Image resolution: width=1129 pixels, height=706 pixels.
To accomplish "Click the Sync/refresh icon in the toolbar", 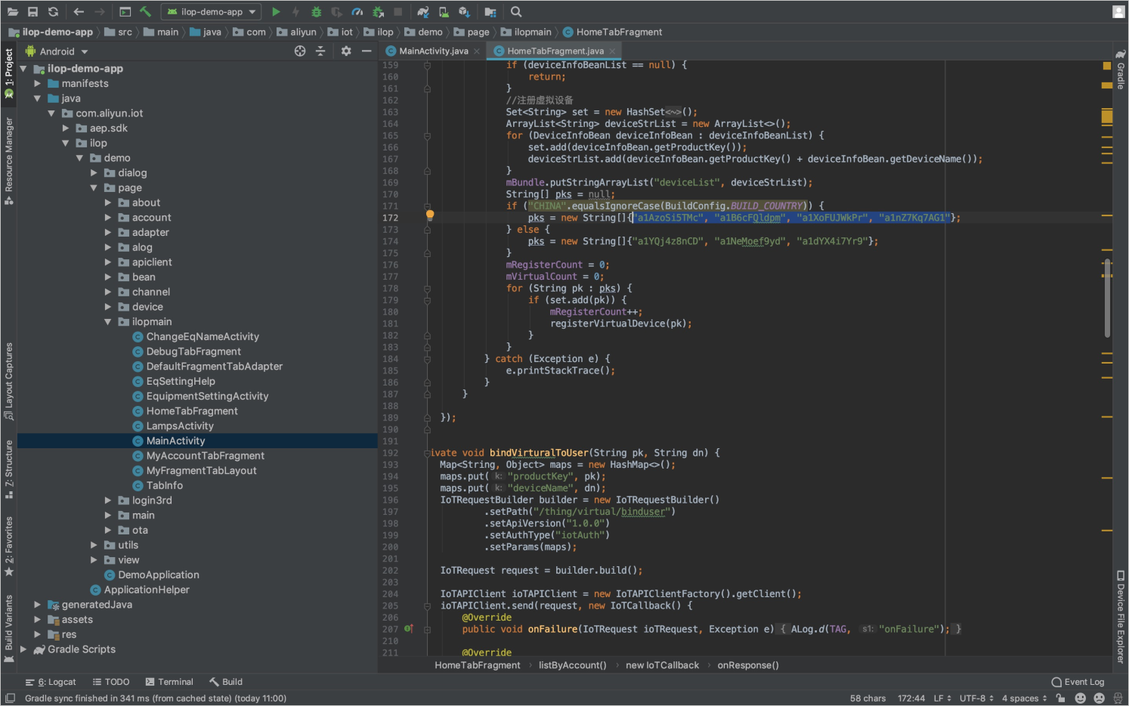I will [x=53, y=12].
